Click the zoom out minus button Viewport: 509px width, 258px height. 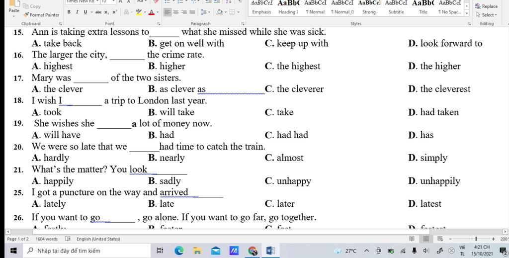(450, 239)
